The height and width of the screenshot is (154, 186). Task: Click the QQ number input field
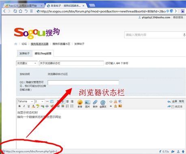pyautogui.click(x=83, y=82)
